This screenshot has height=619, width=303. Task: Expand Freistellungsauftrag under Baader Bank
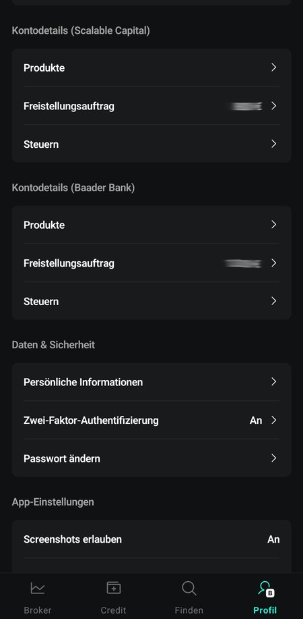coord(151,263)
